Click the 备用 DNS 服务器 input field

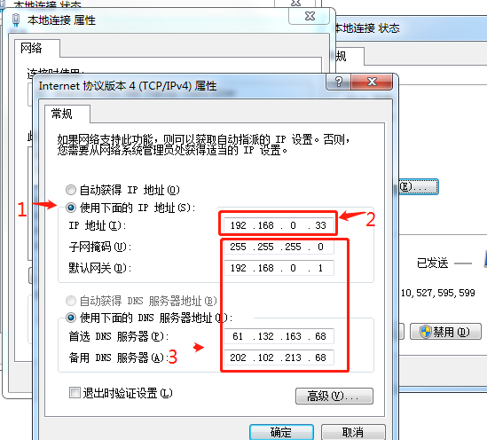tap(279, 357)
